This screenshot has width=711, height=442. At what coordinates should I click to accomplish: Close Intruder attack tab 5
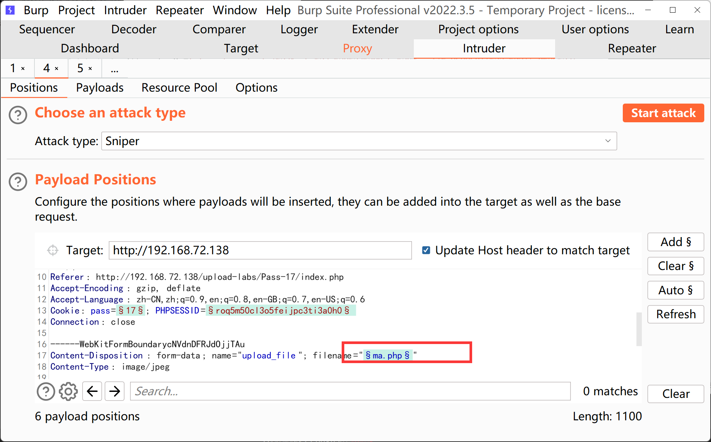coord(90,68)
